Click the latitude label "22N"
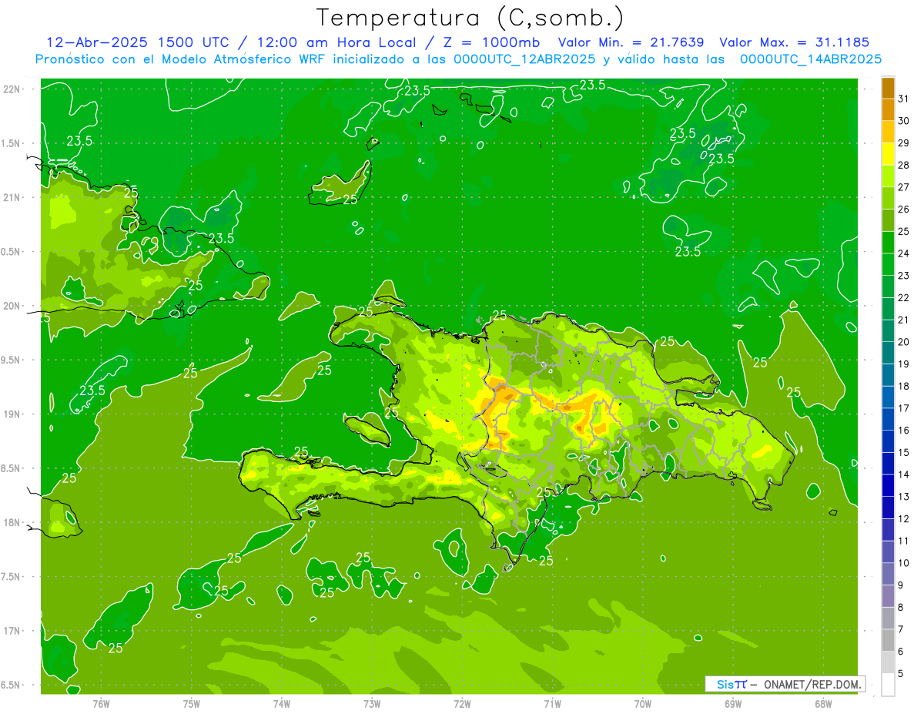This screenshot has height=714, width=924. click(12, 89)
